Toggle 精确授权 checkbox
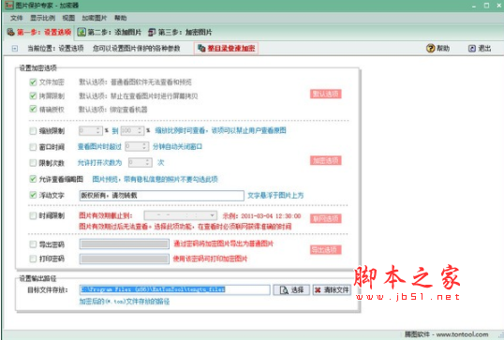 33,110
